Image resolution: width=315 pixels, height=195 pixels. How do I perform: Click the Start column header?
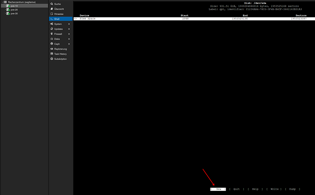coord(184,15)
